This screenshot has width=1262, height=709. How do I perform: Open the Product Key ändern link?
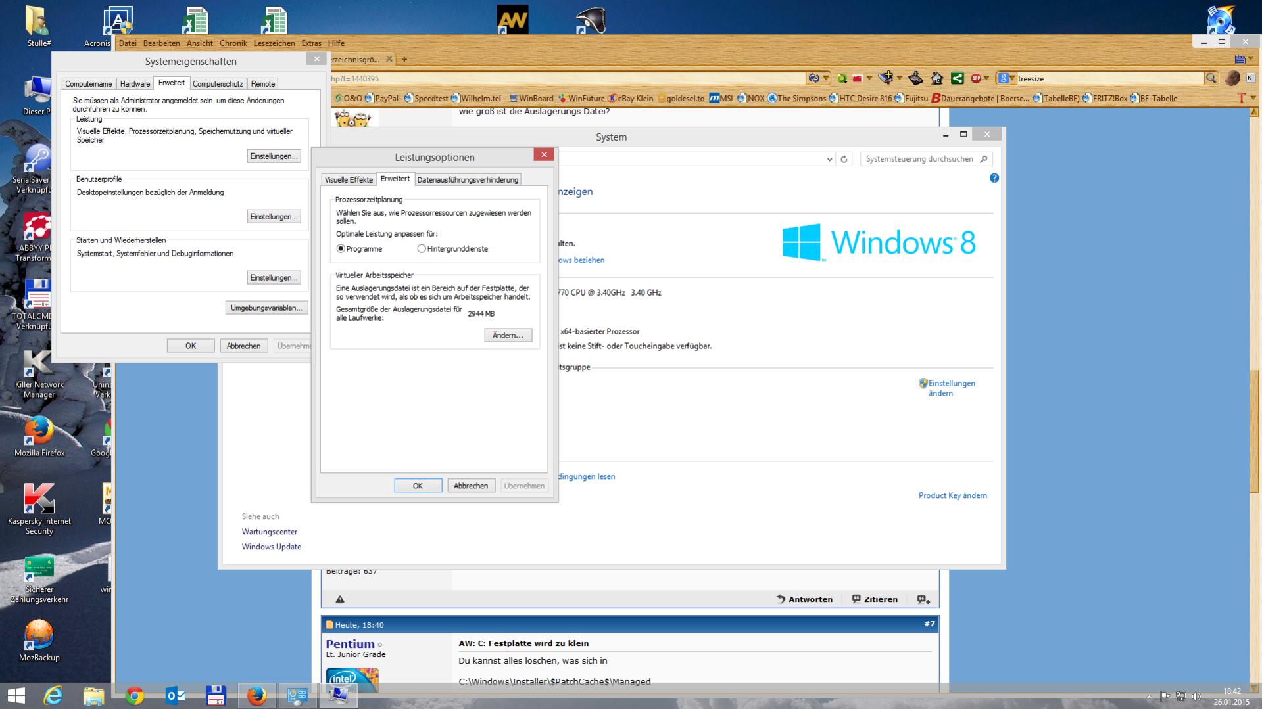tap(952, 495)
